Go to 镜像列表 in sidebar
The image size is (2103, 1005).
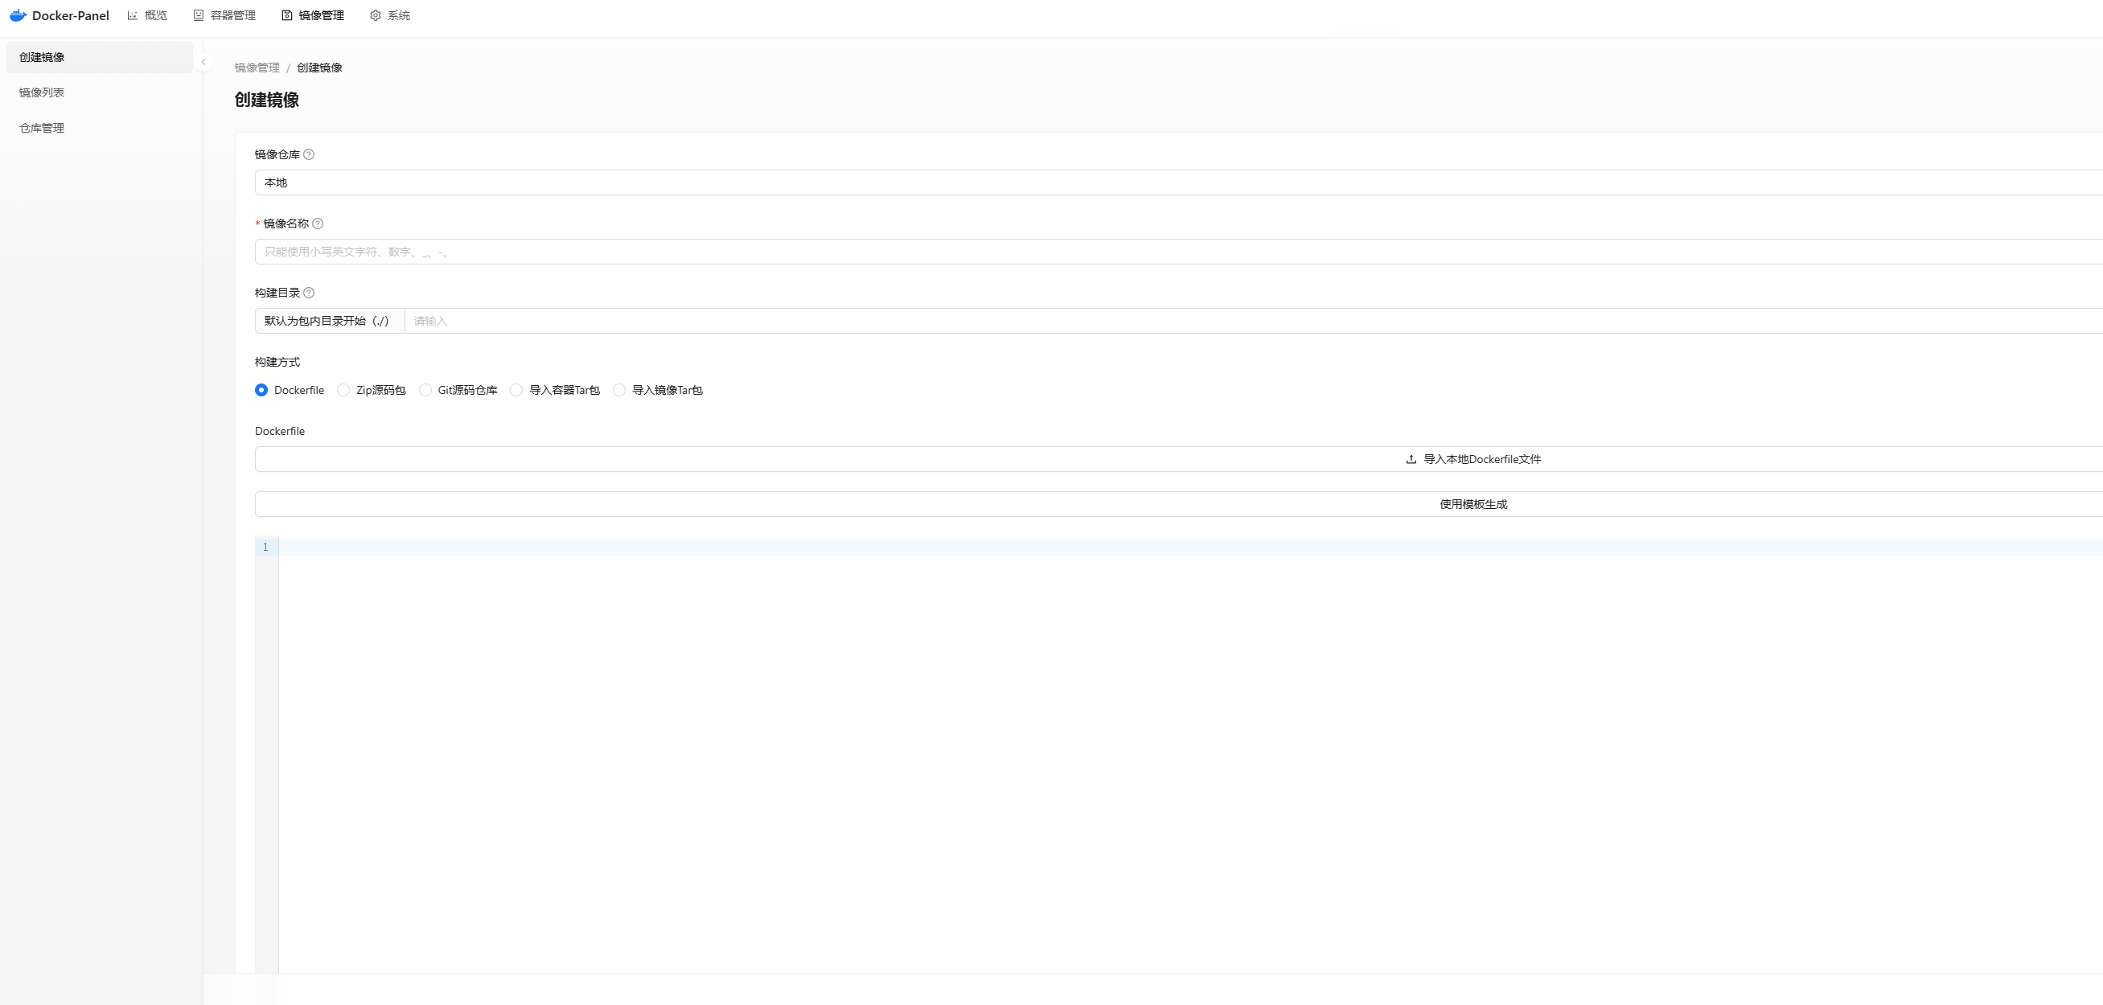(100, 92)
